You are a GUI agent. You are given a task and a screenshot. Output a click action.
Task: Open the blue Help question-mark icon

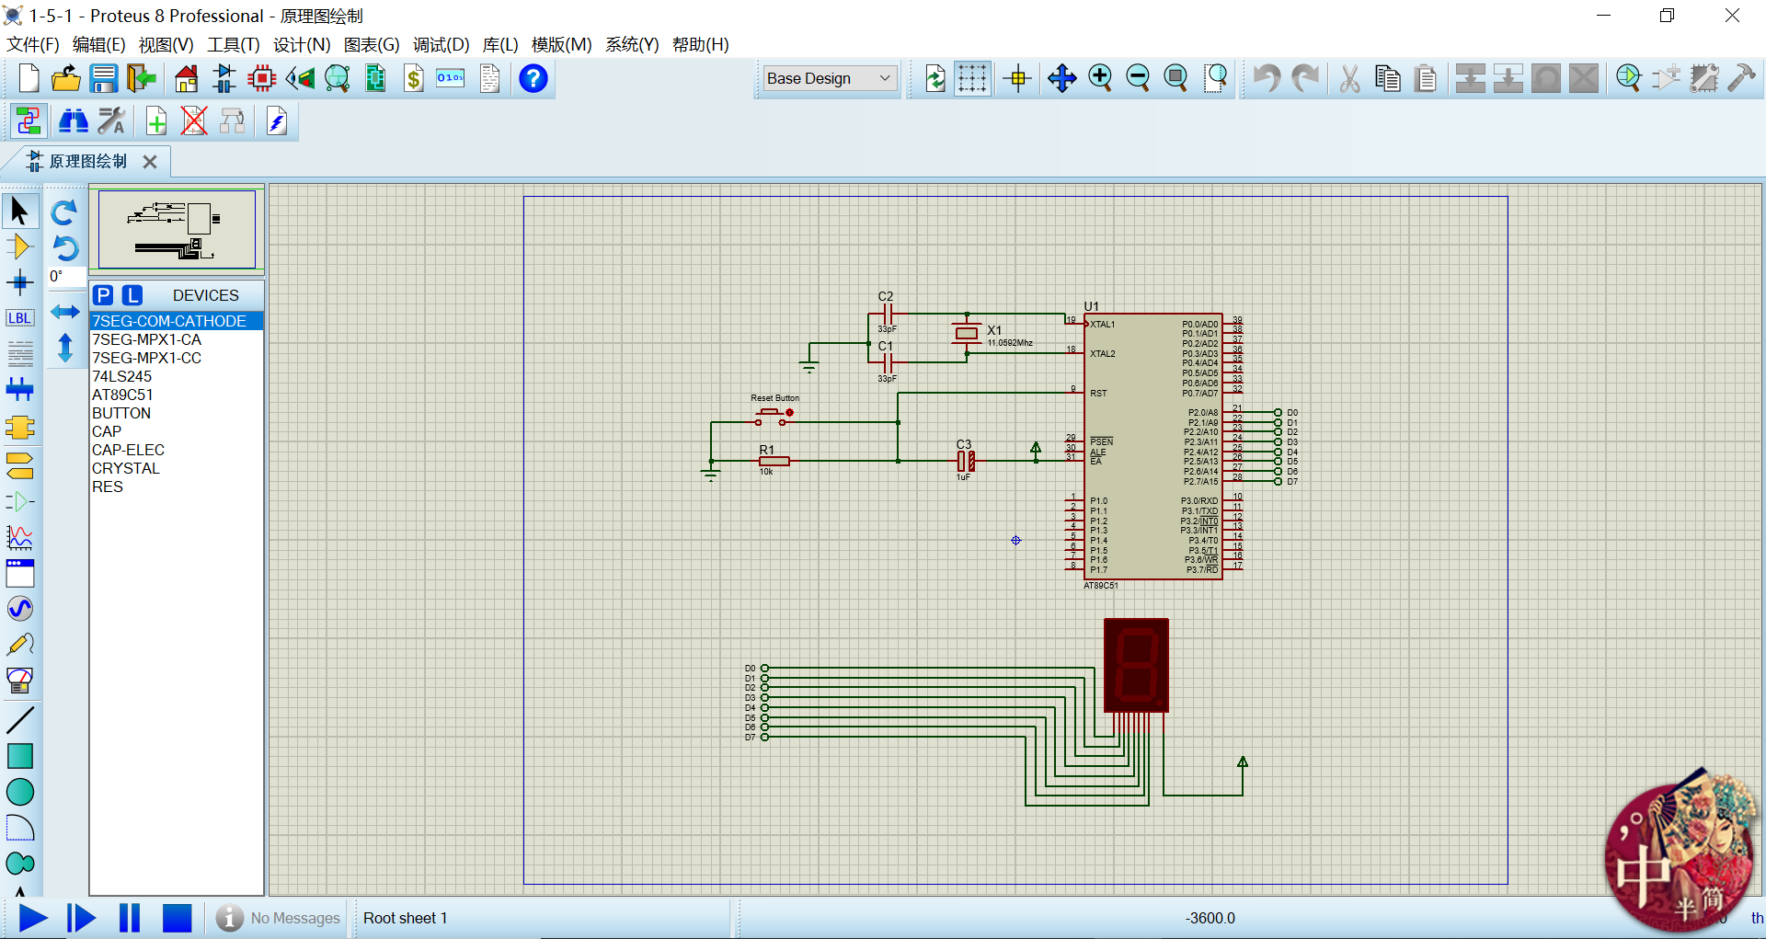533,79
